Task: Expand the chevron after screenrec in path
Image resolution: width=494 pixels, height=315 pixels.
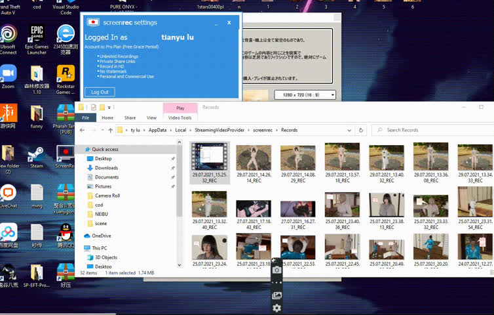Action: click(x=276, y=130)
